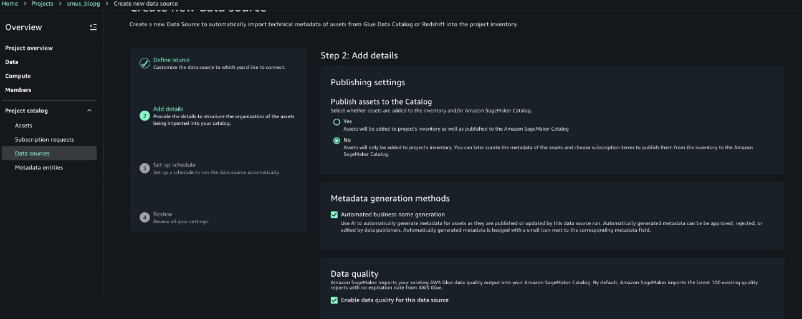Image resolution: width=802 pixels, height=319 pixels.
Task: Click Step 2: Add details heading
Action: pos(359,55)
